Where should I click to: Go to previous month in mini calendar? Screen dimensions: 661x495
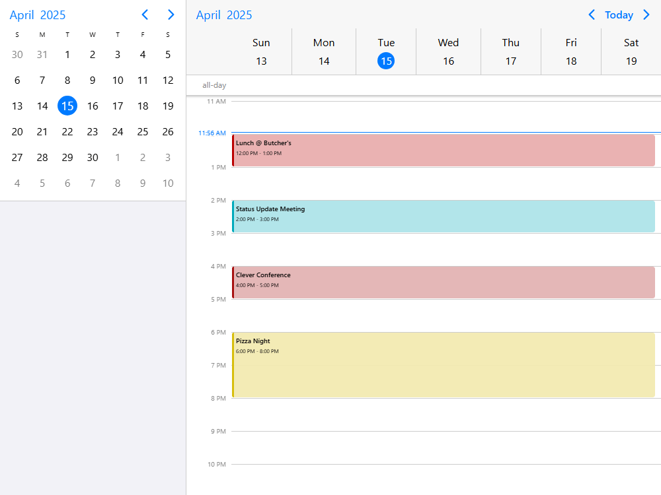[145, 15]
